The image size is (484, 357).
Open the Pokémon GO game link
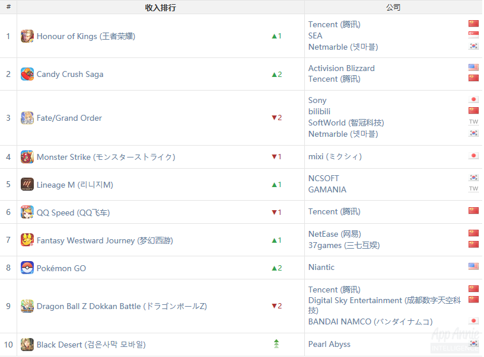tap(61, 268)
